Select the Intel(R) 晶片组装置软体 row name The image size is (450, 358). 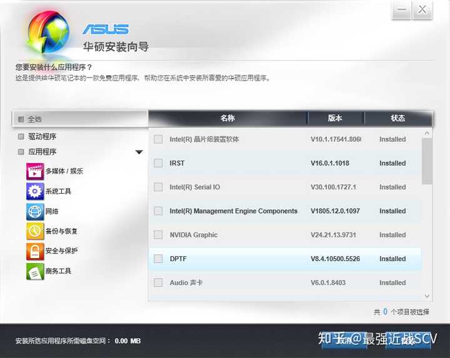point(204,139)
